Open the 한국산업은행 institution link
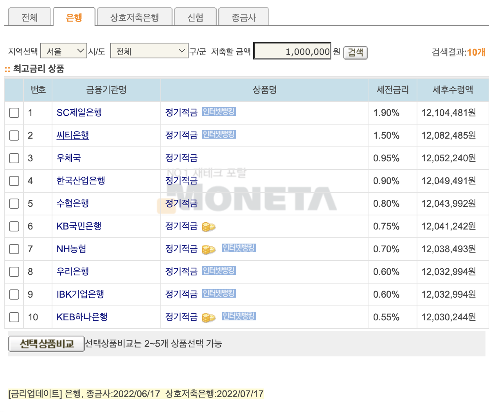The image size is (489, 412). pos(81,181)
